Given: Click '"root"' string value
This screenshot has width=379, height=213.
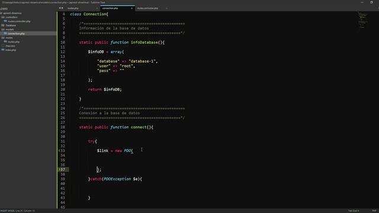Looking at the screenshot, I should 126,66.
